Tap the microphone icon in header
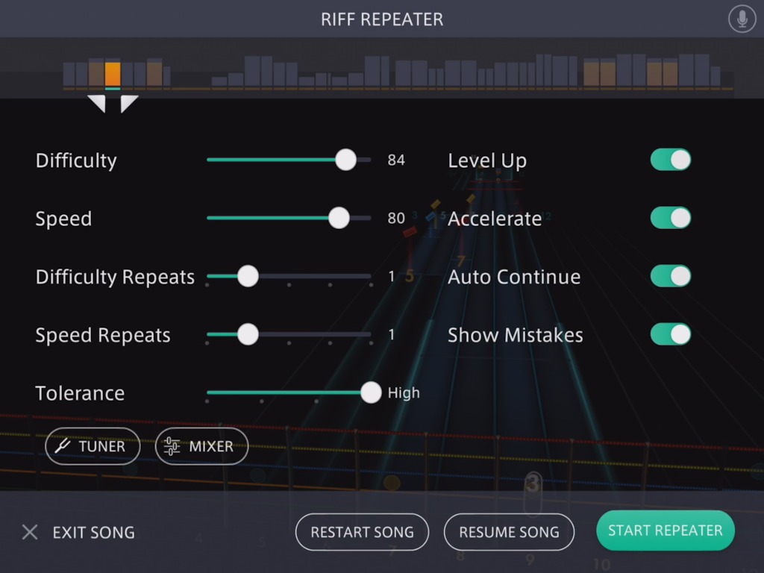The height and width of the screenshot is (573, 764). pyautogui.click(x=742, y=19)
